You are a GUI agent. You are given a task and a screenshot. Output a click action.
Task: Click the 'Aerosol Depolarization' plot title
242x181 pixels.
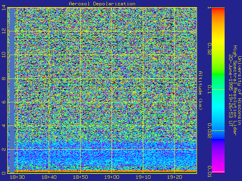[x=102, y=4]
